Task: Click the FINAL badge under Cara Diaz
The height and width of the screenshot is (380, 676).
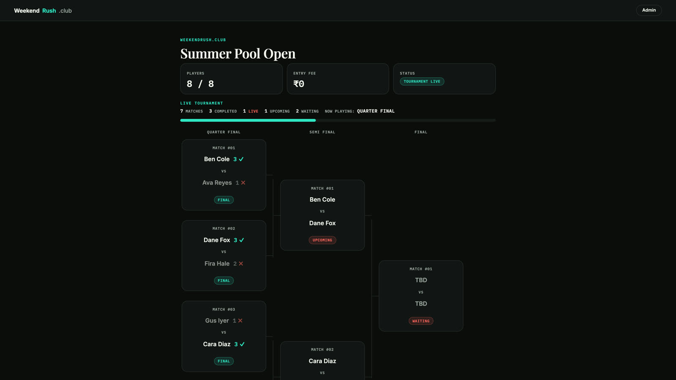Action: coord(224,361)
